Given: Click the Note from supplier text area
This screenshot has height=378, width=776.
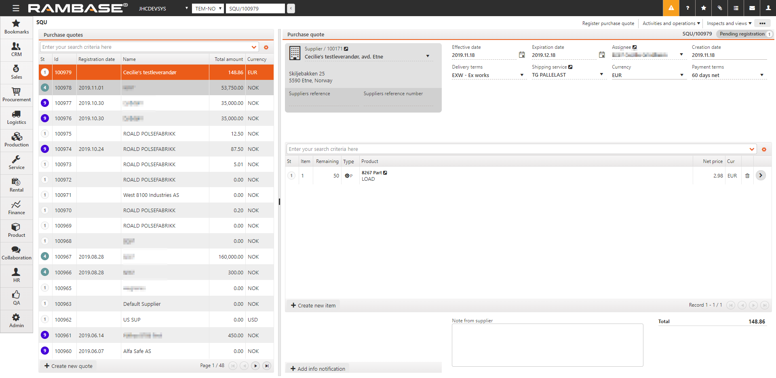Looking at the screenshot, I should coord(547,345).
